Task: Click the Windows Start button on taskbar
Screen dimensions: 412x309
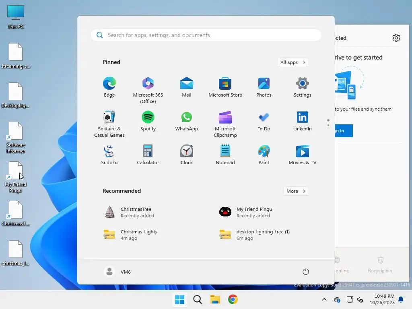Action: 180,299
